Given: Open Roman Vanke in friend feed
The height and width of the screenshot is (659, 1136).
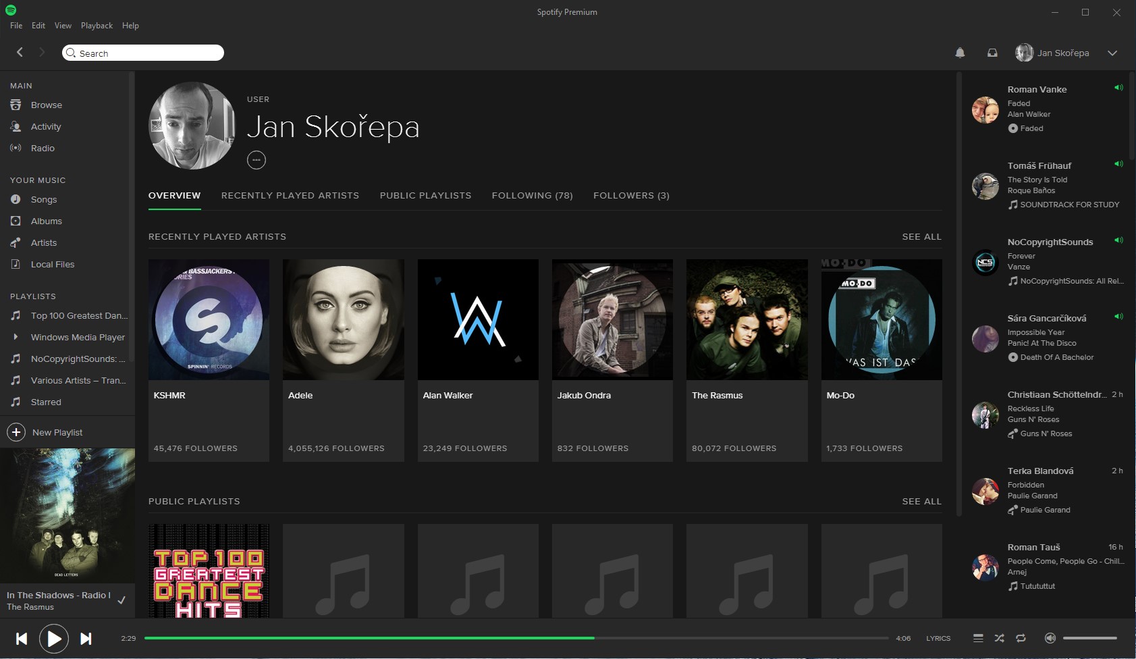Looking at the screenshot, I should (1037, 89).
